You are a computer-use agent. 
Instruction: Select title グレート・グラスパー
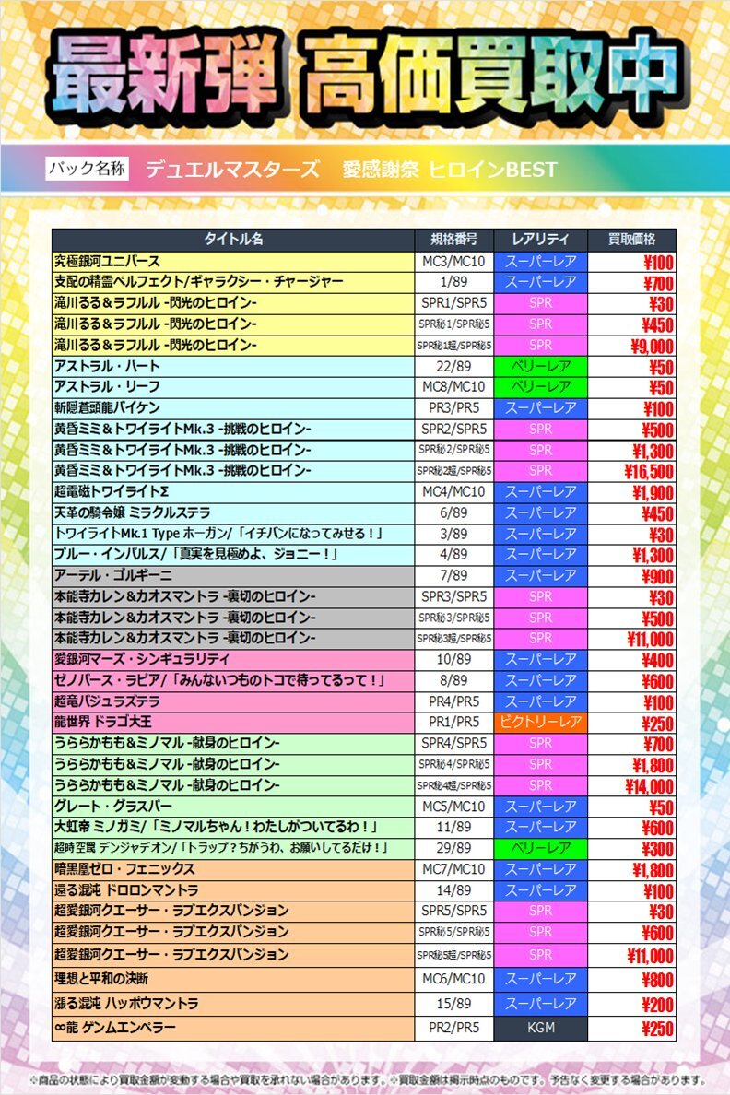[x=113, y=806]
